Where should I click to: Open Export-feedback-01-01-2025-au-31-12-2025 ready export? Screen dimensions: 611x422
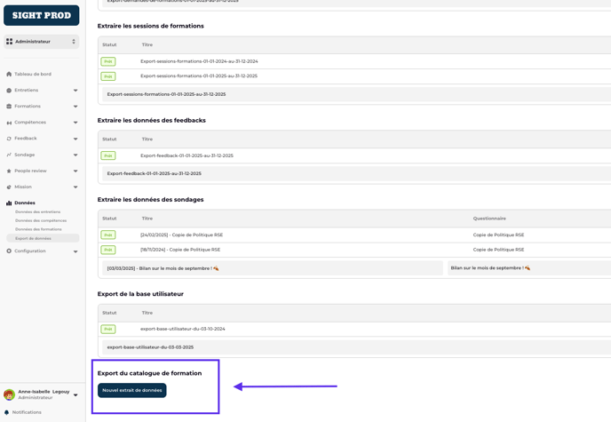coord(186,155)
